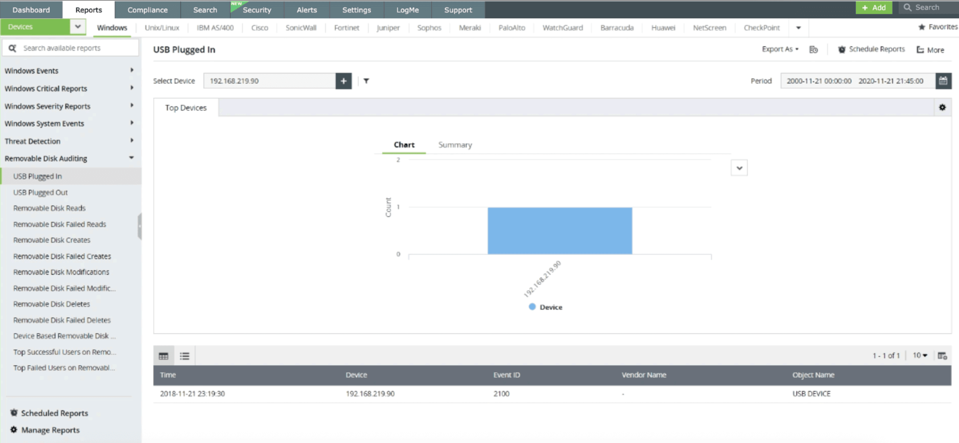Open the column chooser icon above table
The height and width of the screenshot is (443, 959).
click(942, 356)
